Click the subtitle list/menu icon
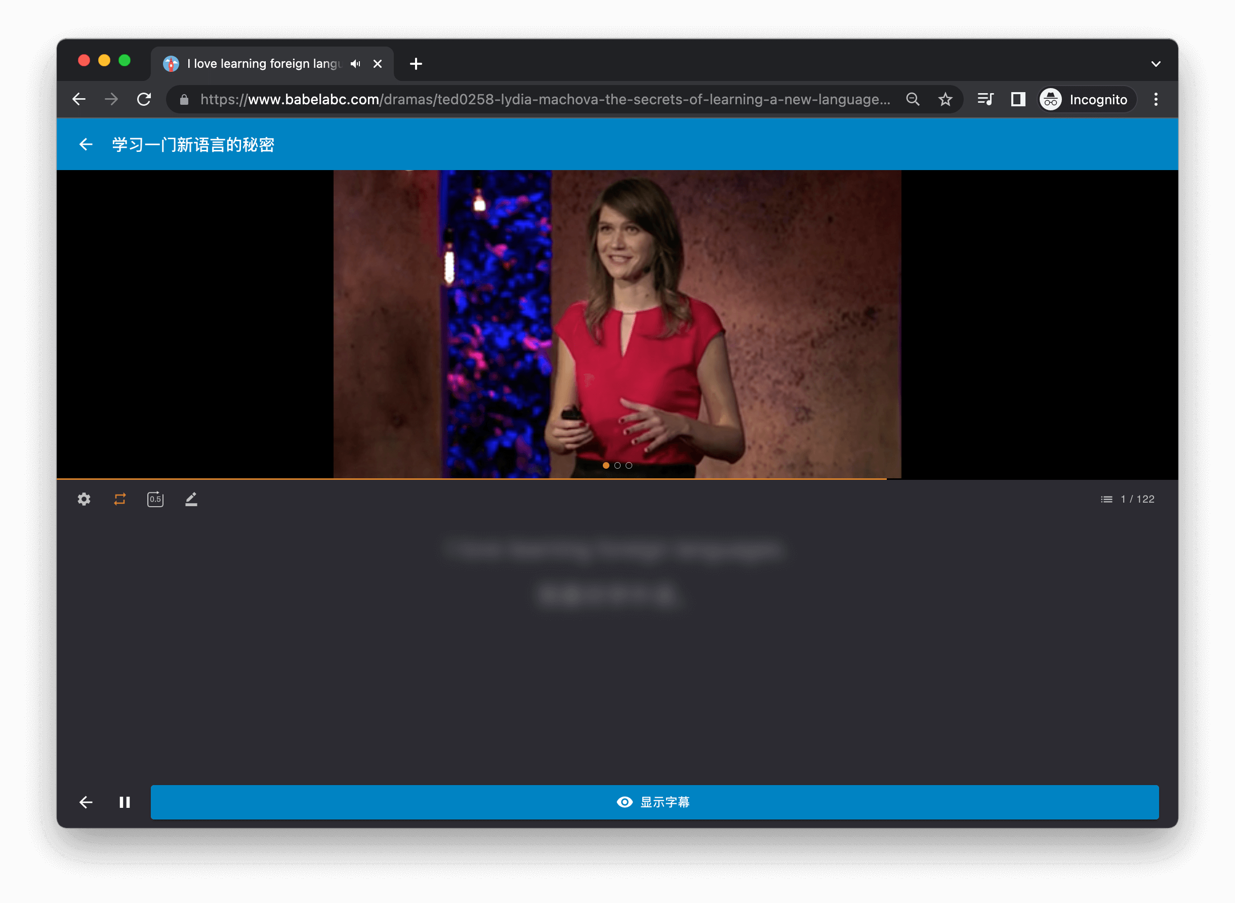Screen dimensions: 1235x903 (1105, 499)
